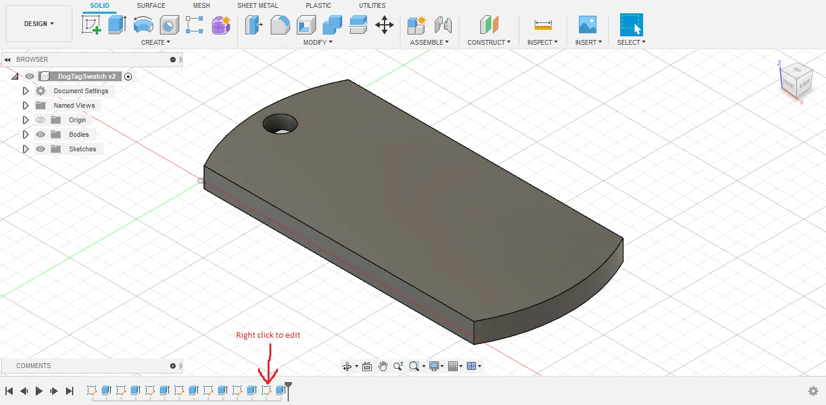Select the Move/Copy tool
The width and height of the screenshot is (826, 405).
384,24
